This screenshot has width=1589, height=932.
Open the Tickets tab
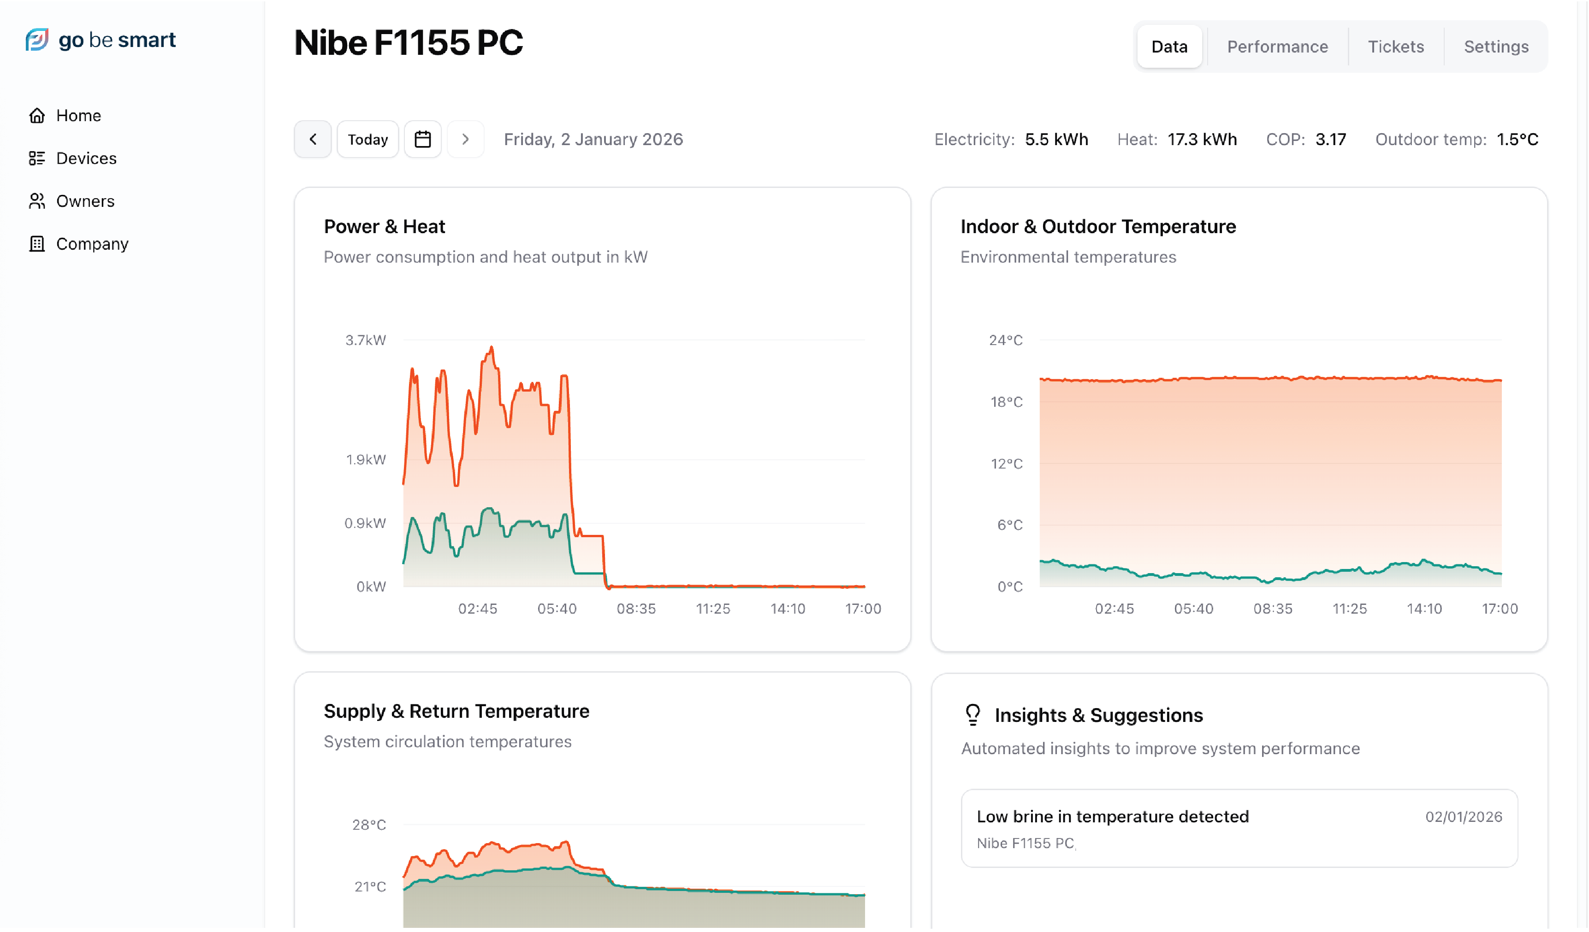1395,46
